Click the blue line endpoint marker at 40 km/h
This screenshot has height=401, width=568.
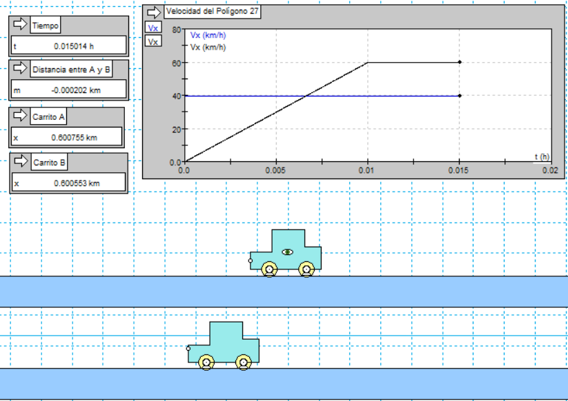460,96
